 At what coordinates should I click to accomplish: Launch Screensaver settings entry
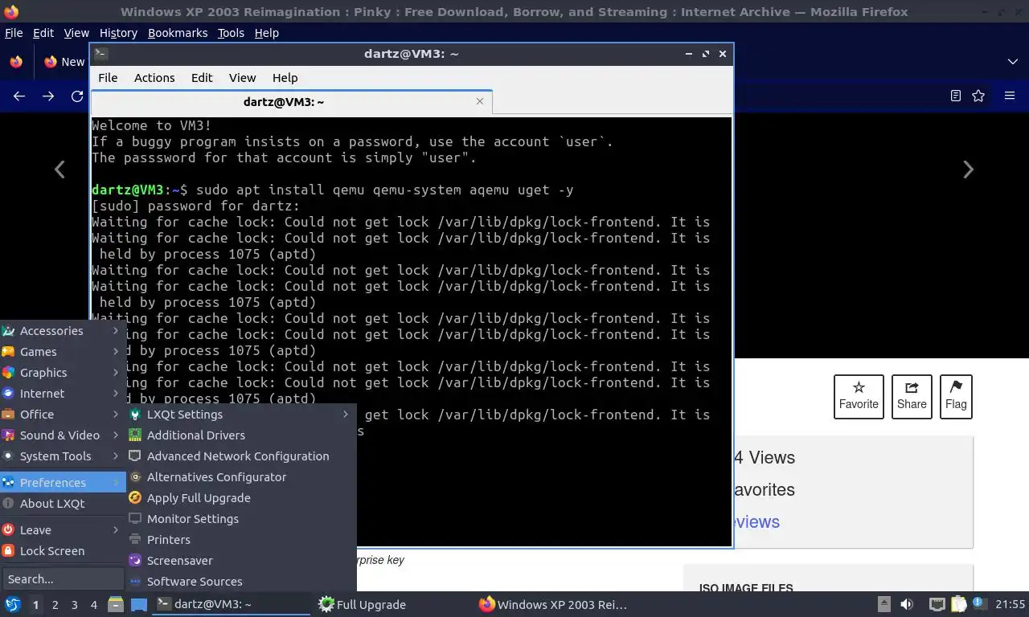(241, 561)
